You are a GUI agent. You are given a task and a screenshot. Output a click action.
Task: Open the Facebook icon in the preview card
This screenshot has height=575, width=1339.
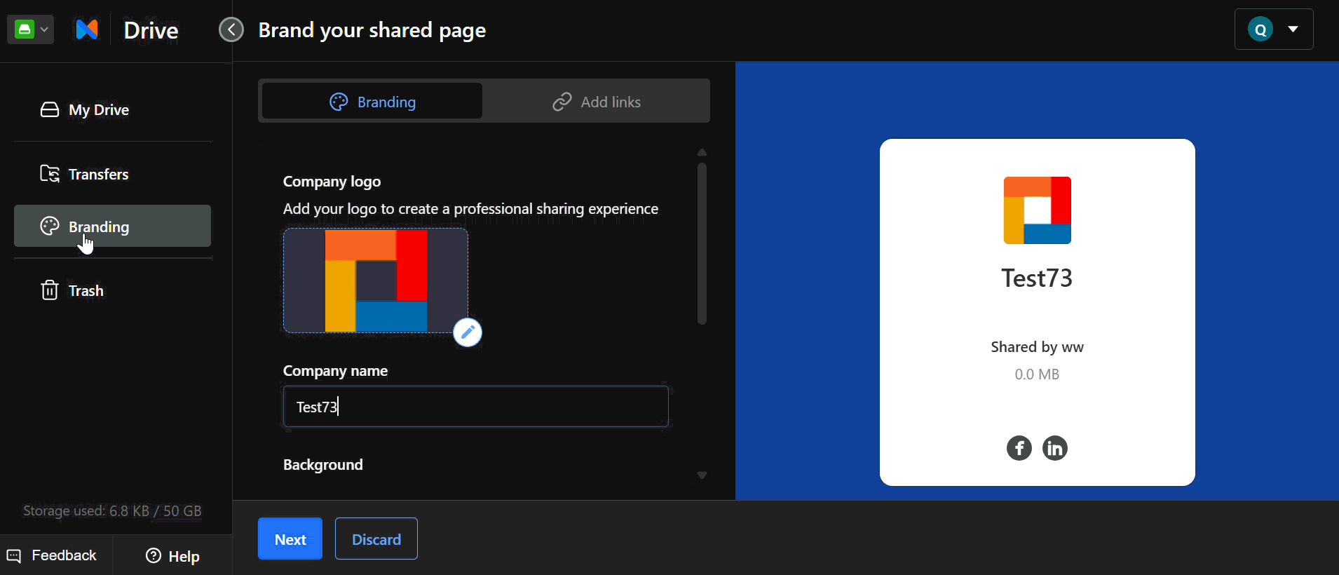1019,448
